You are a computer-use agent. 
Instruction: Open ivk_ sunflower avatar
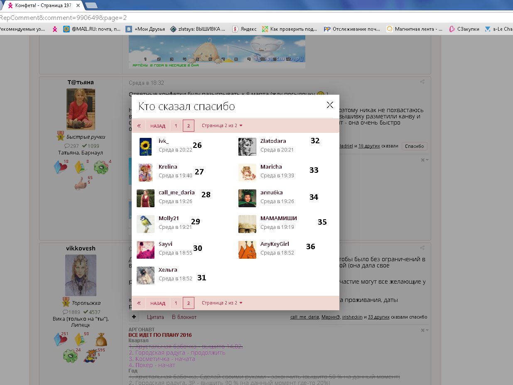(145, 147)
